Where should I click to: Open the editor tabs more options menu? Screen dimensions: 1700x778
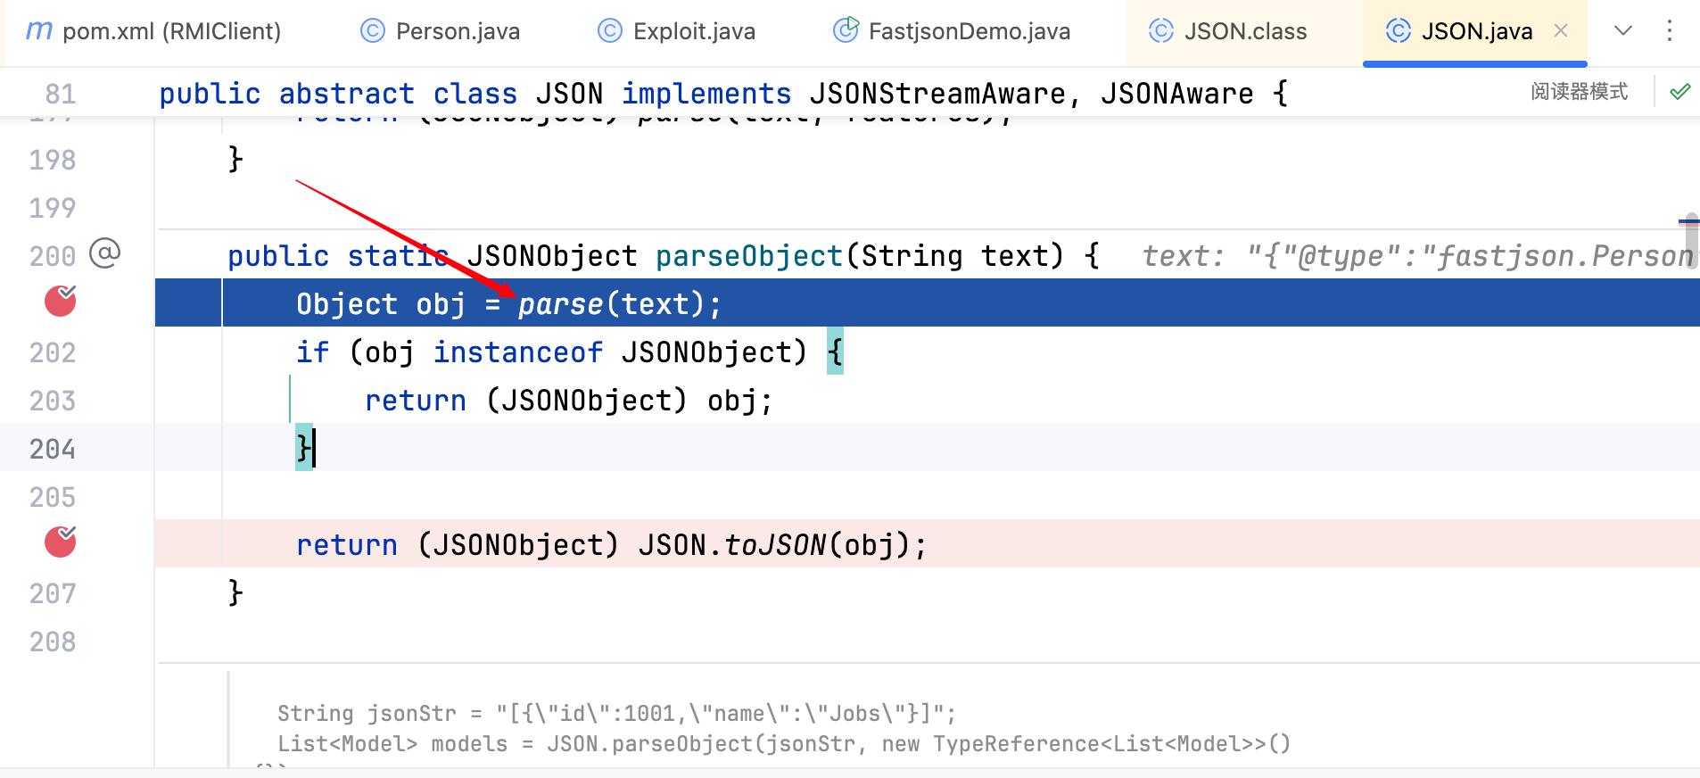click(x=1670, y=30)
